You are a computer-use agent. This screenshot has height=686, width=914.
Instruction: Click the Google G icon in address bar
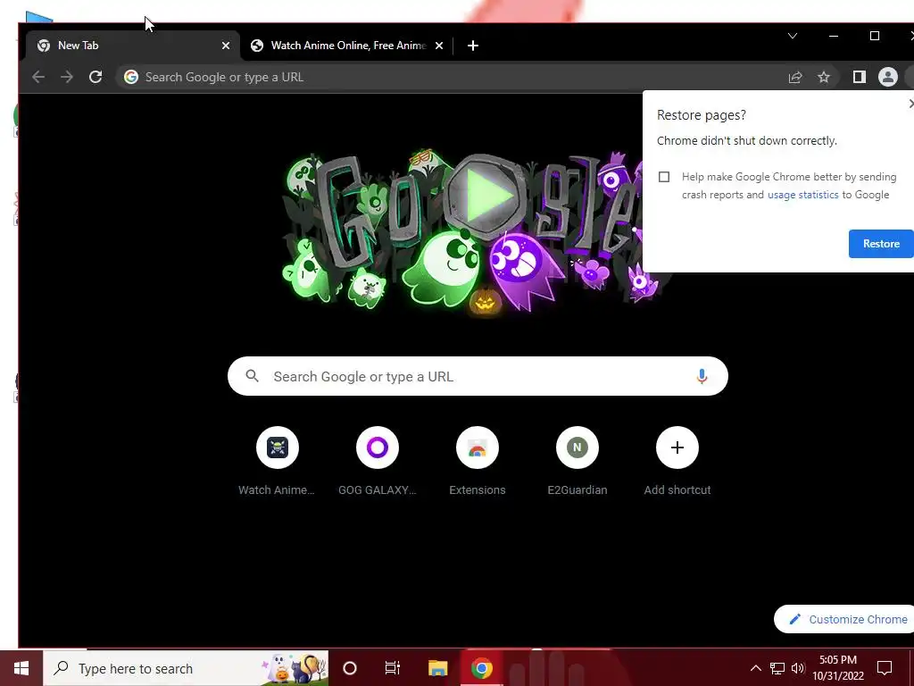click(x=131, y=77)
